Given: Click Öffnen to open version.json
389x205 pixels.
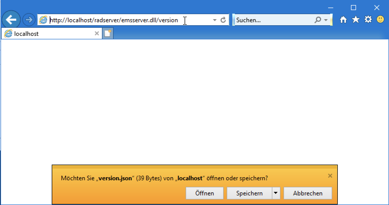Looking at the screenshot, I should pyautogui.click(x=205, y=193).
